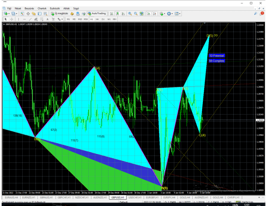Draw a vertical line tool
The width and height of the screenshot is (267, 206).
[x=18, y=19]
